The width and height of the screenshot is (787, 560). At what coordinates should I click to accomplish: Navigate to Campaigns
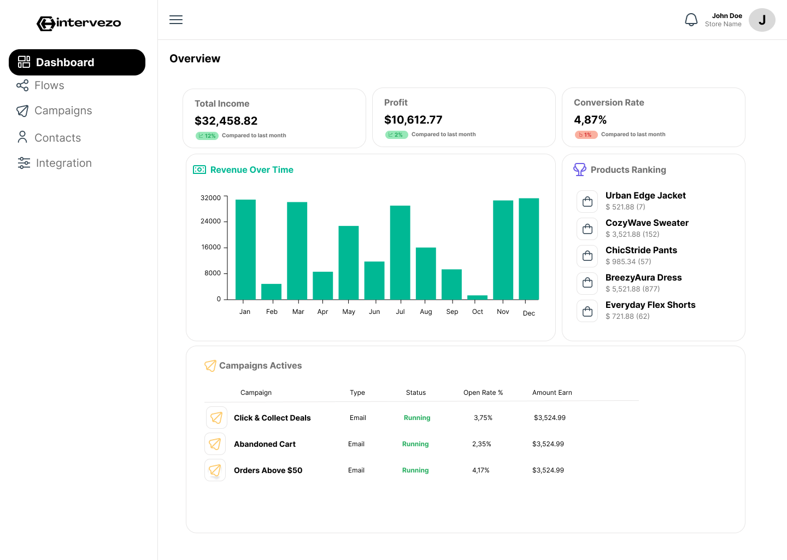pos(63,110)
